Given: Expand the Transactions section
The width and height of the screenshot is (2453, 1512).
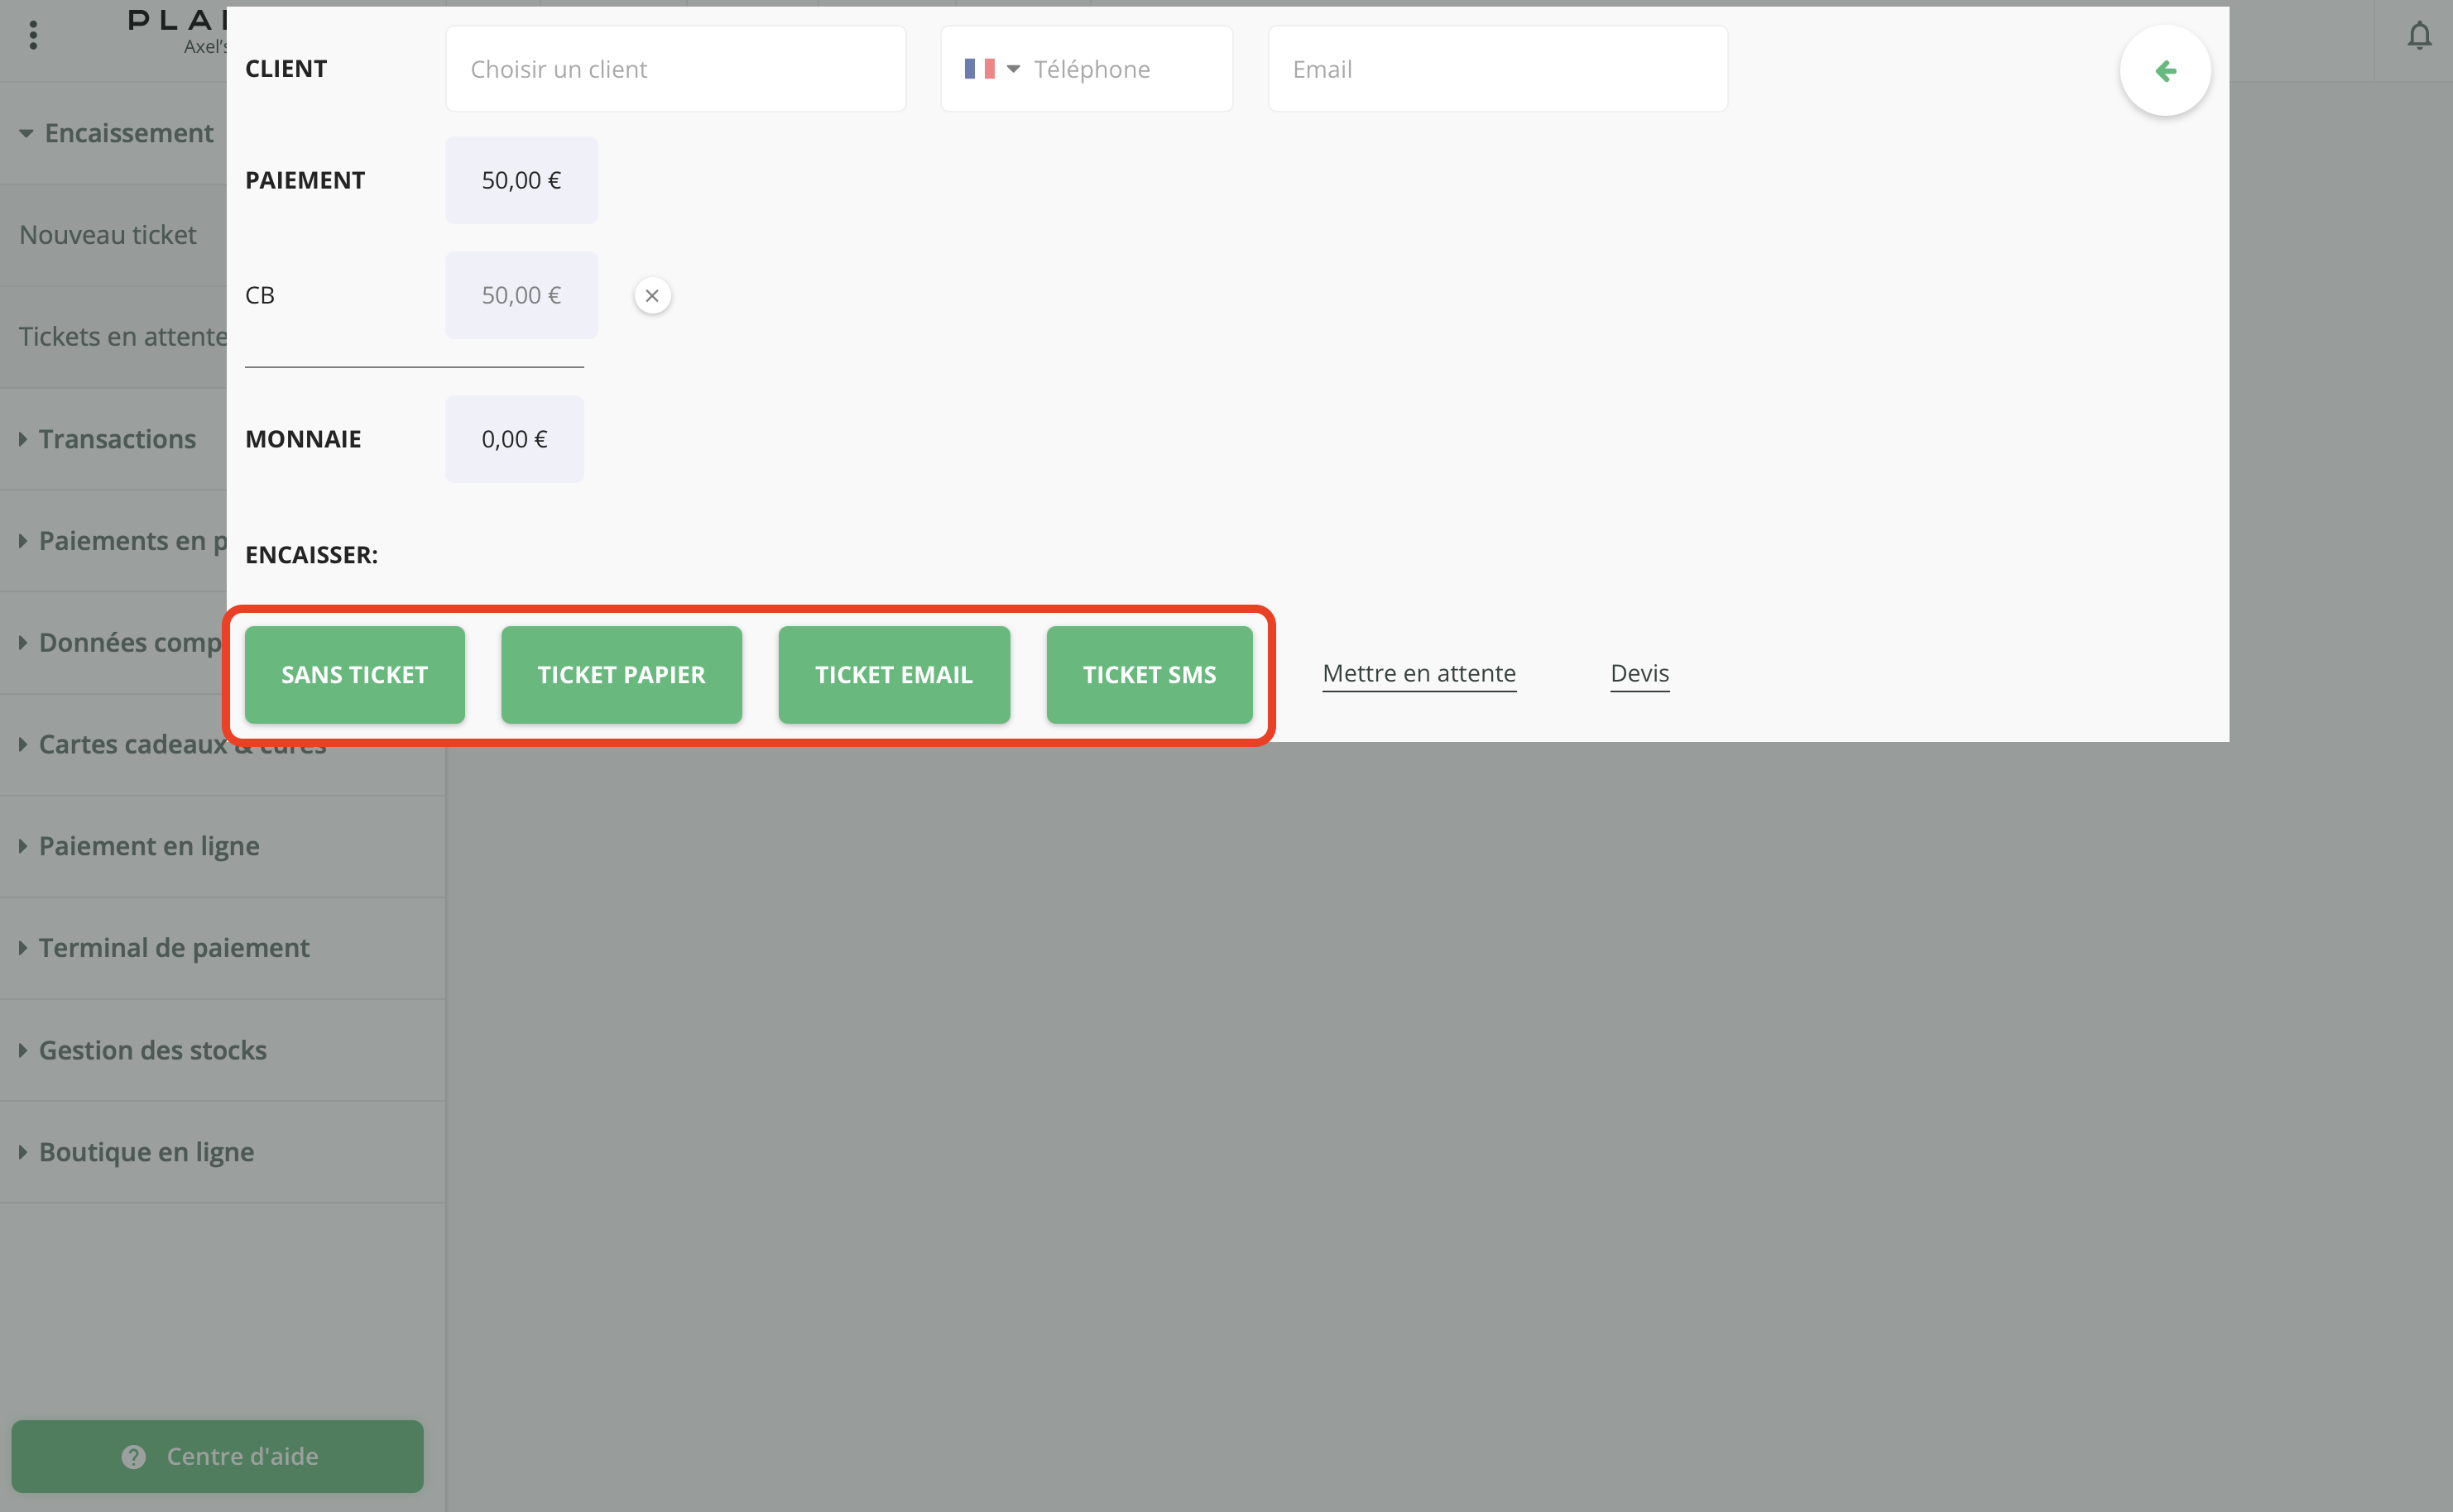Looking at the screenshot, I should pos(115,439).
